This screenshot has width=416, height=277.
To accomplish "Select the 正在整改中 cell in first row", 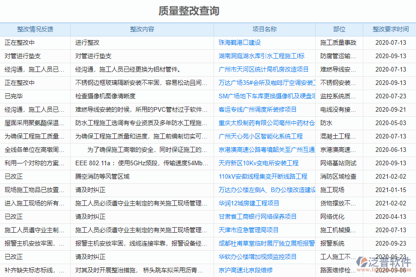I will click(19, 42).
